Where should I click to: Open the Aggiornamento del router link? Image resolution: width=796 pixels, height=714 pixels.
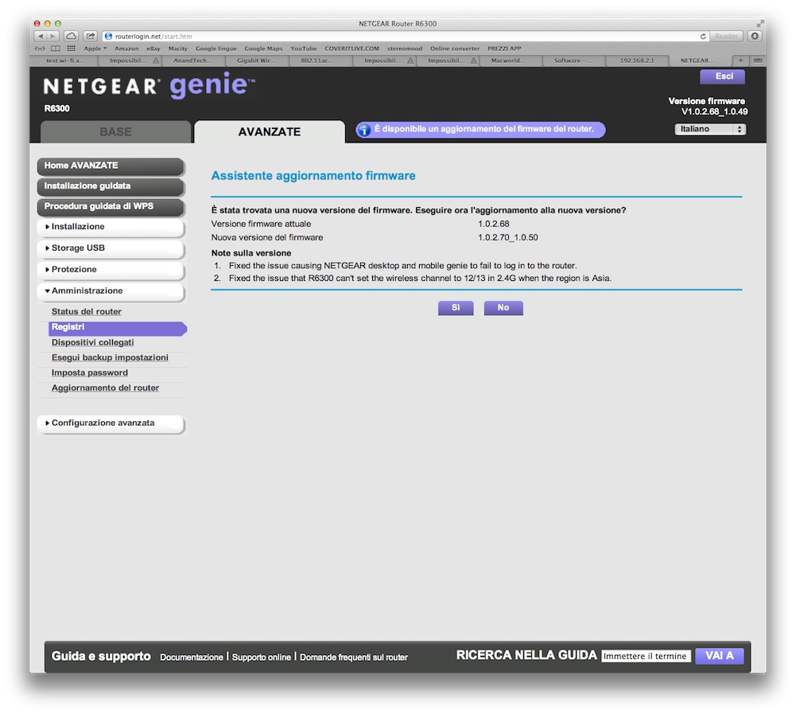[105, 388]
